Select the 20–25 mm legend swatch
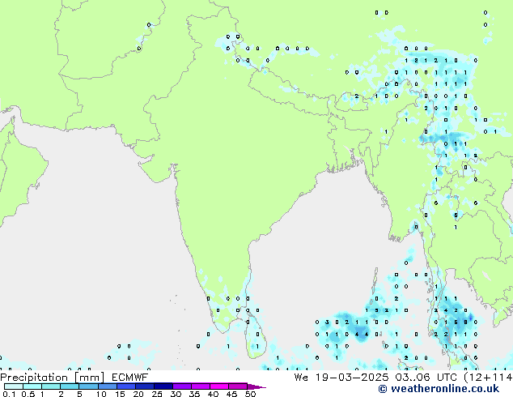513x397 pixels. 144,386
